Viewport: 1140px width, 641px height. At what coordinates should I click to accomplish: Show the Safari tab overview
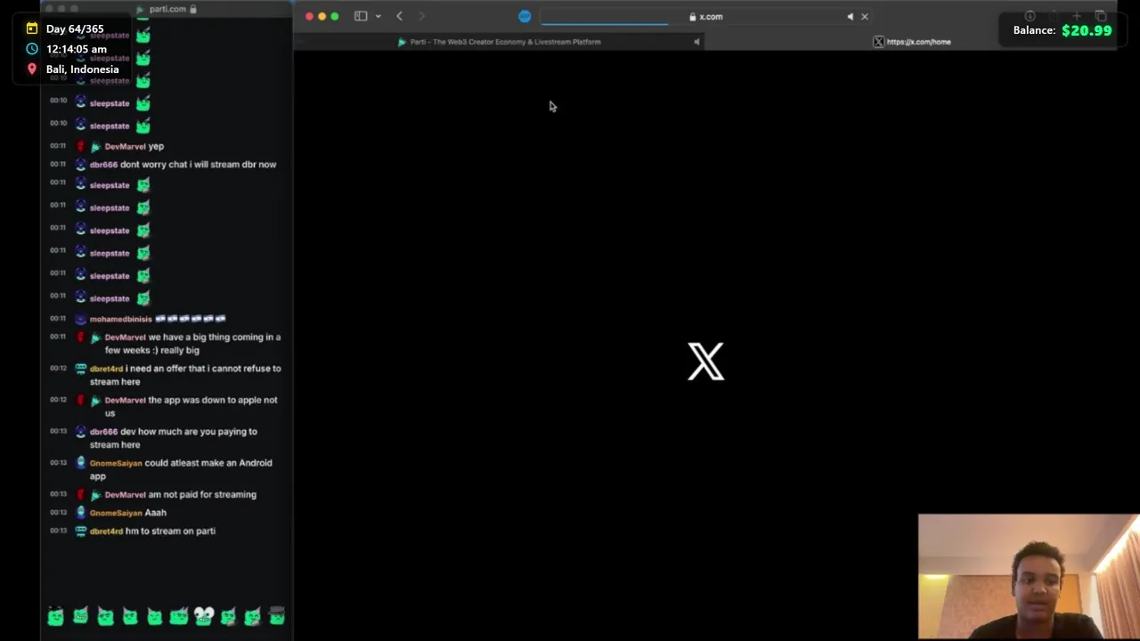[1101, 16]
